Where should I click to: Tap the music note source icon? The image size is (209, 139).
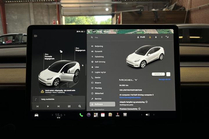pyautogui.click(x=36, y=99)
